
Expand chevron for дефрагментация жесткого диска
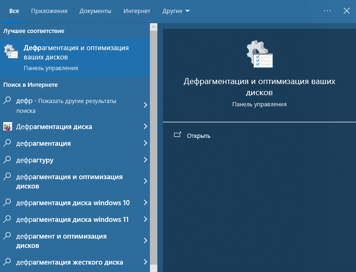click(x=146, y=262)
